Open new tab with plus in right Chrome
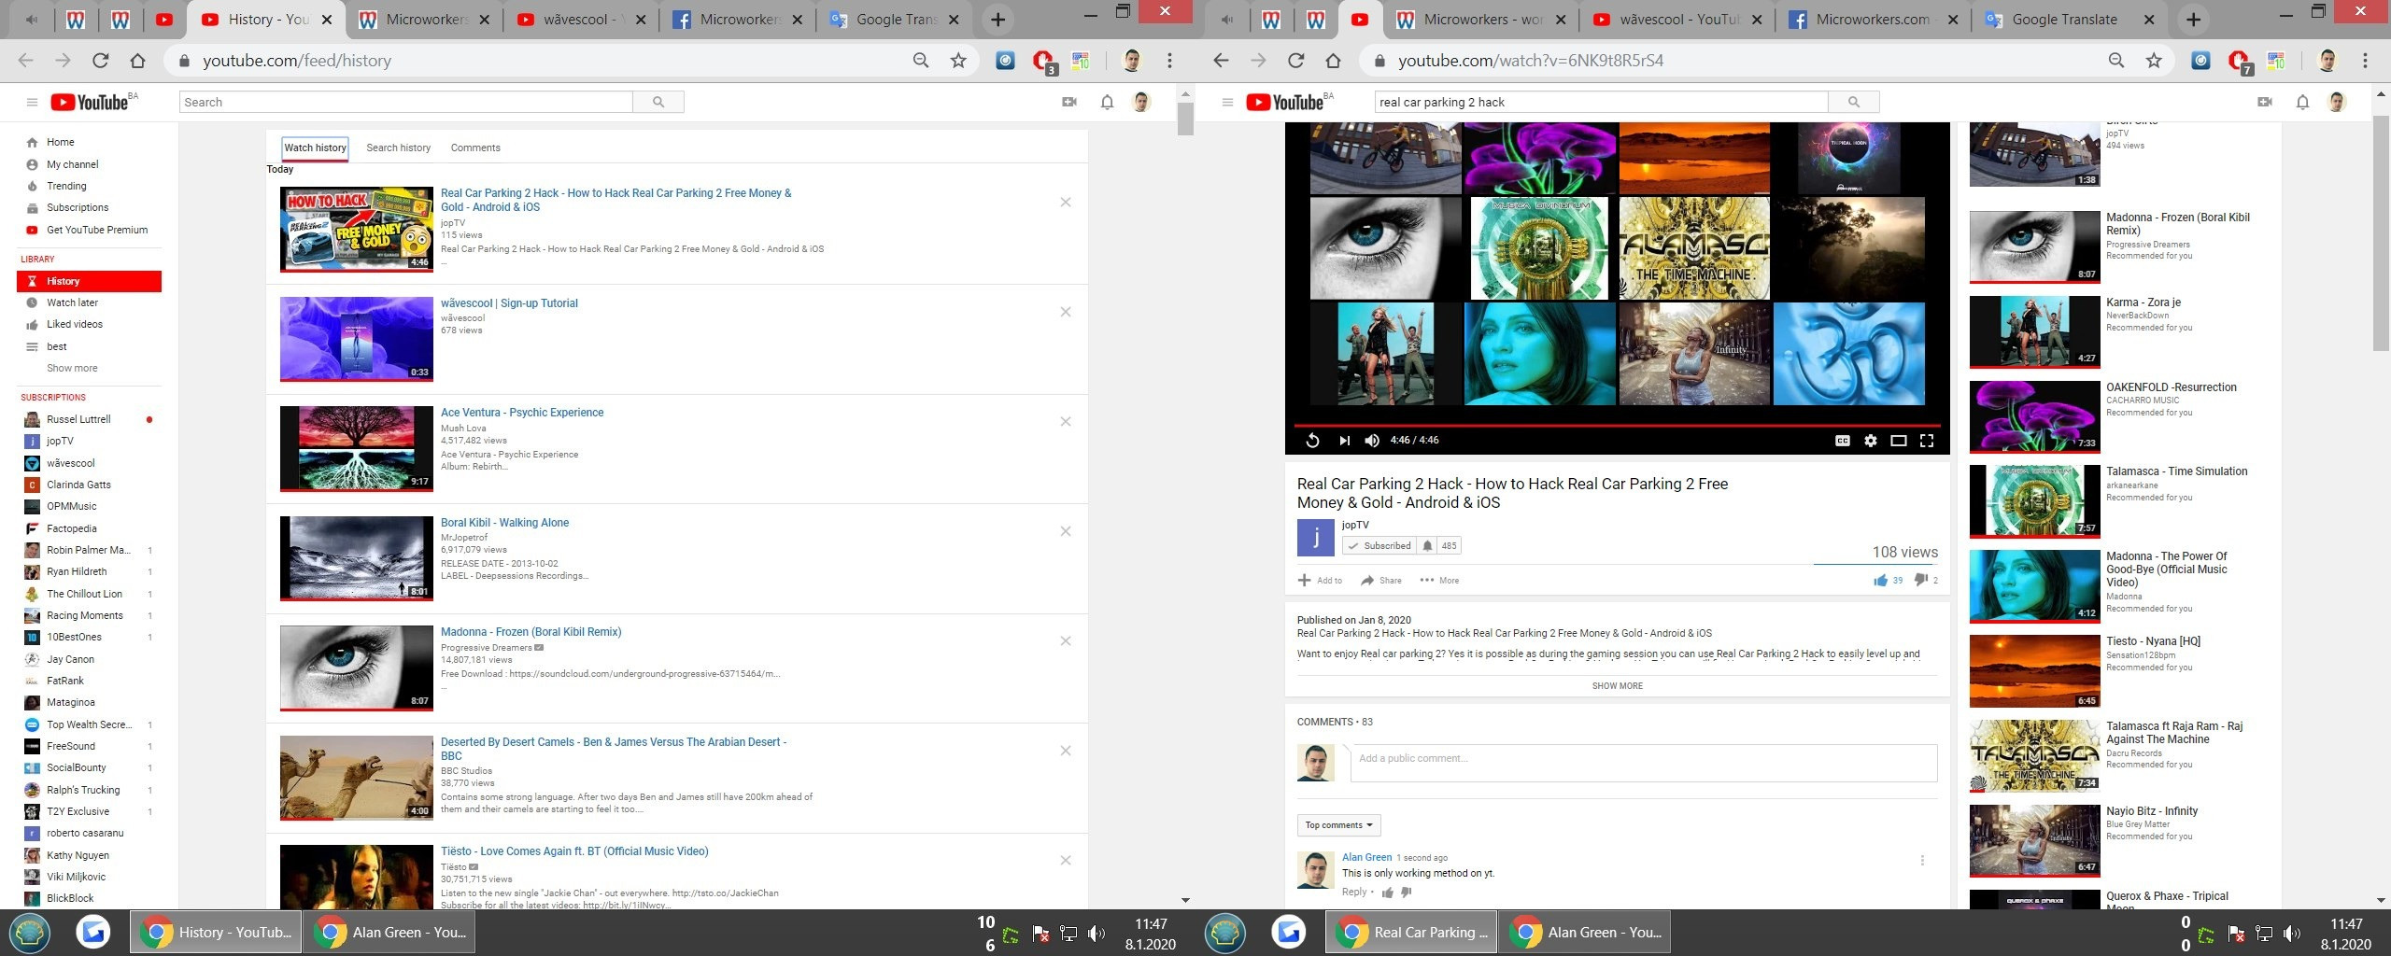The height and width of the screenshot is (956, 2391). (x=2193, y=20)
